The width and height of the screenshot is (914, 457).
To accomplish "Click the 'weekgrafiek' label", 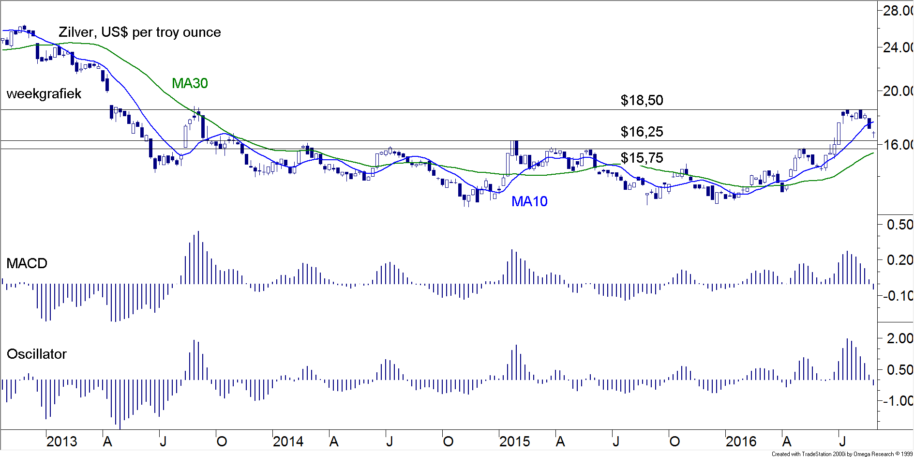I will 44,94.
